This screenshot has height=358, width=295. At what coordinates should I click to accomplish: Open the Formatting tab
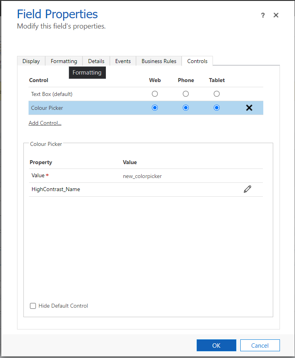64,61
